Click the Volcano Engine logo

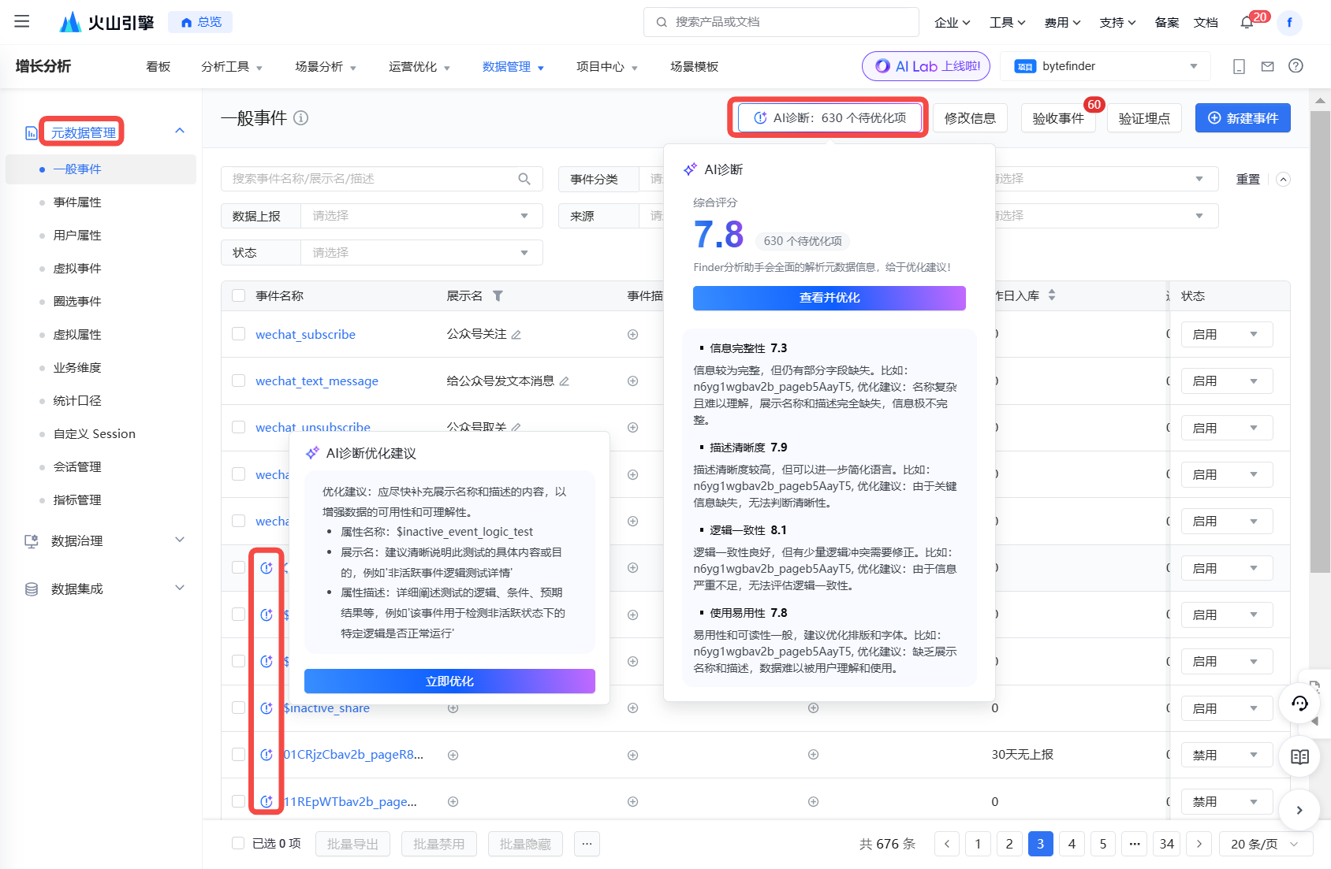(107, 22)
